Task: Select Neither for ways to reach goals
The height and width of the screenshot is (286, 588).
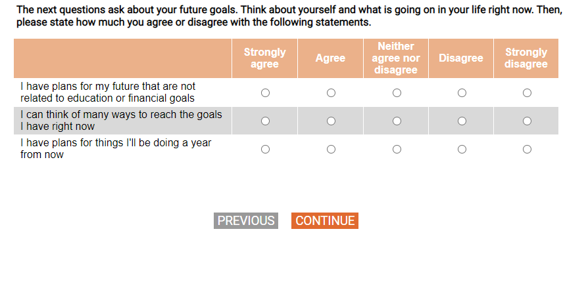Action: point(397,121)
